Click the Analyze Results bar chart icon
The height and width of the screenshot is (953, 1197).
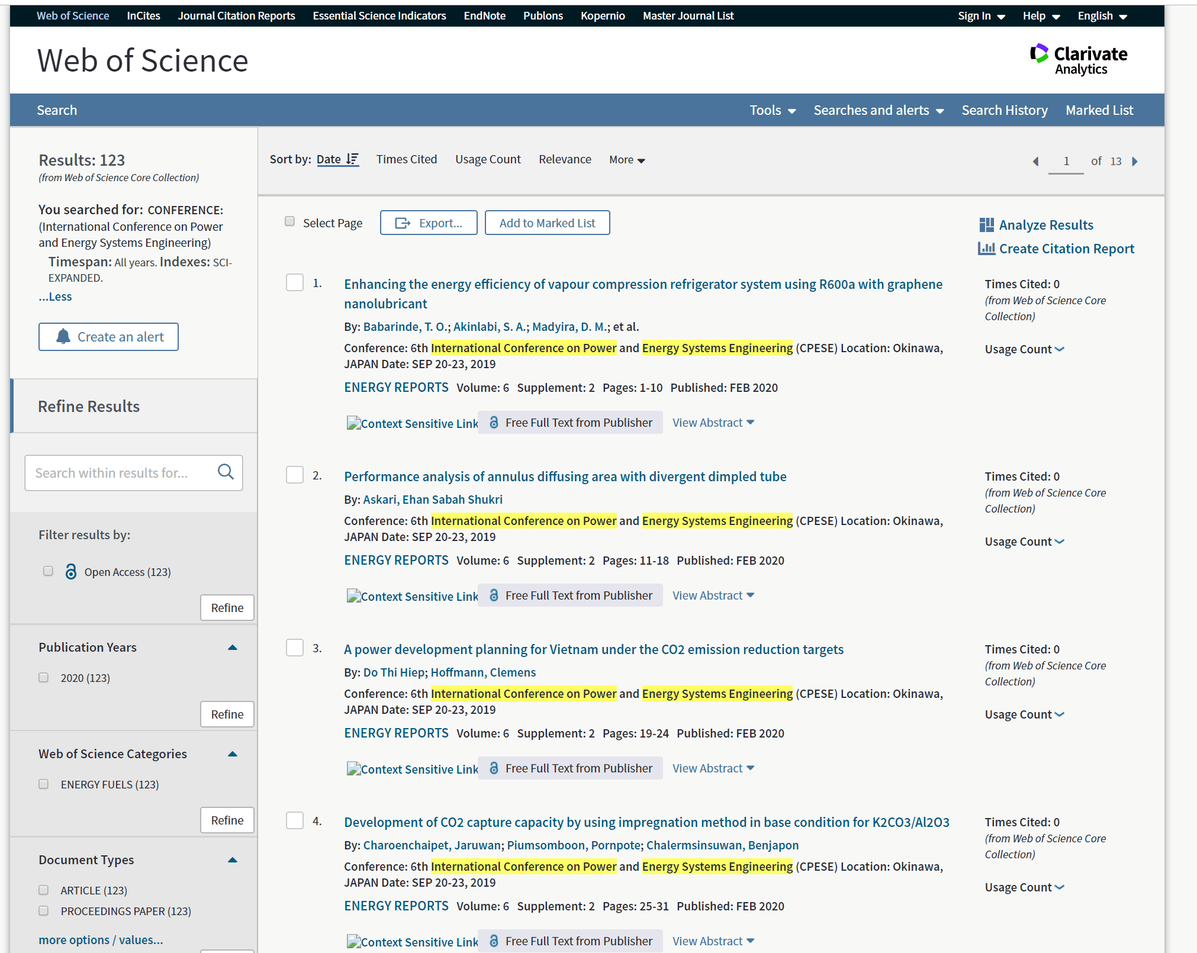[x=986, y=225]
